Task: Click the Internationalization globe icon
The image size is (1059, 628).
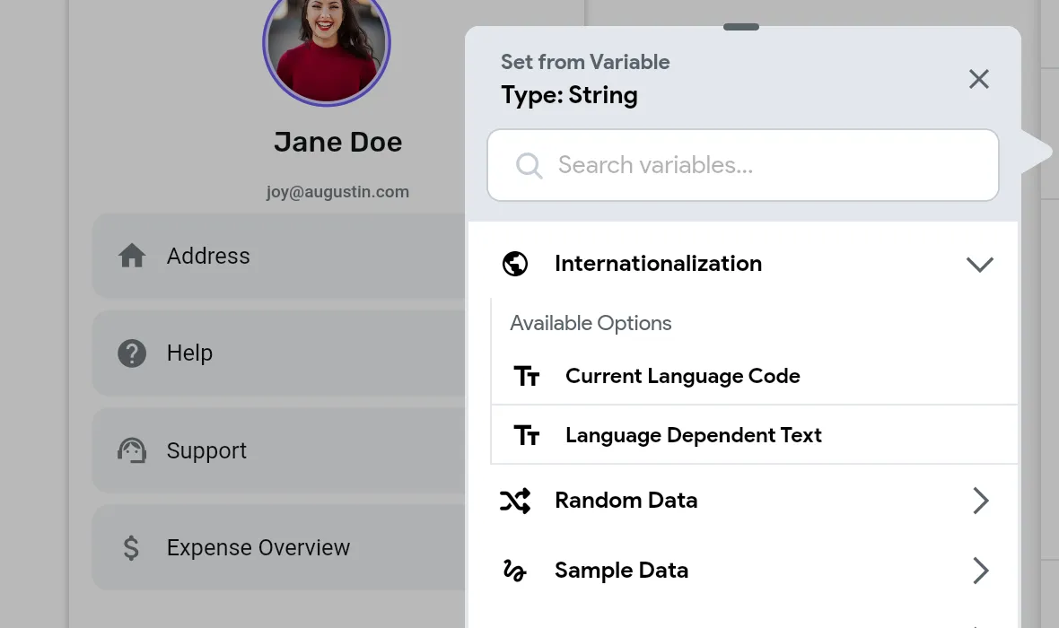Action: (514, 264)
